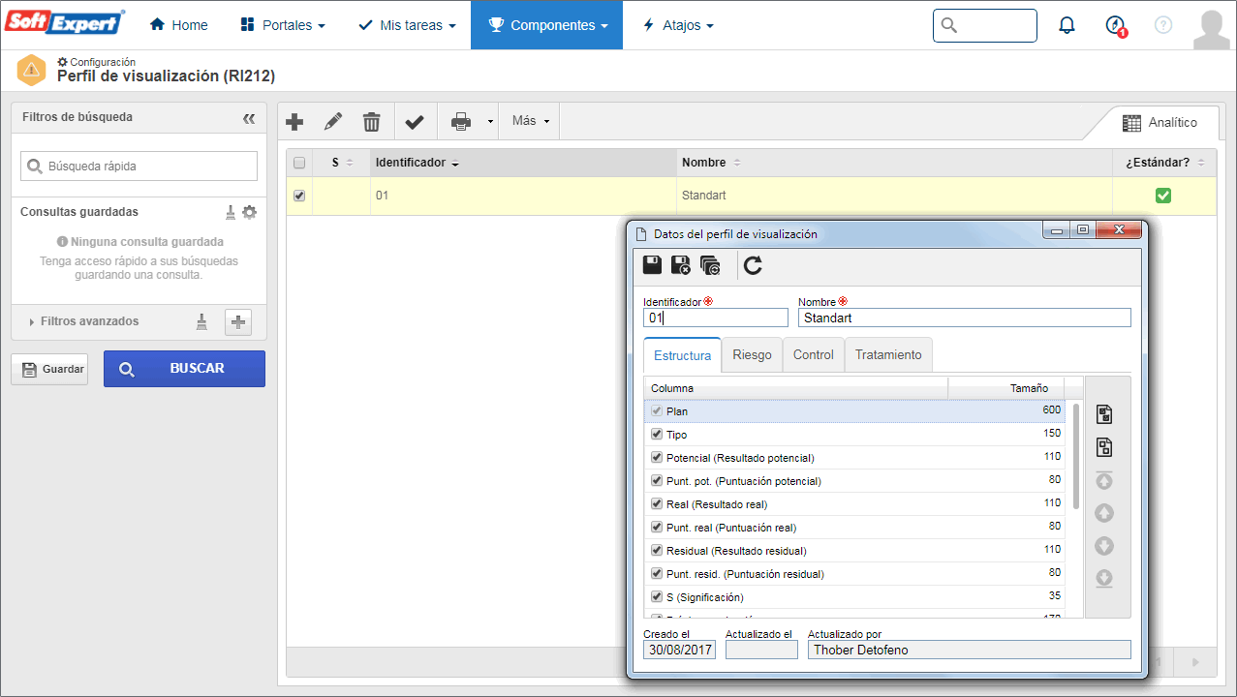Open the pending alerts clock icon

pos(1115,26)
